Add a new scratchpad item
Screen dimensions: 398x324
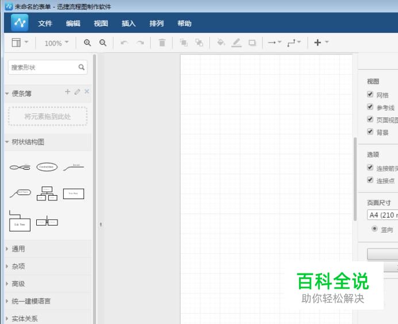click(67, 92)
